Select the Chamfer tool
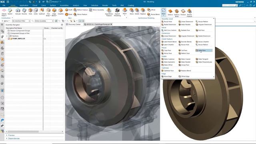The image size is (256, 144). pyautogui.click(x=60, y=12)
